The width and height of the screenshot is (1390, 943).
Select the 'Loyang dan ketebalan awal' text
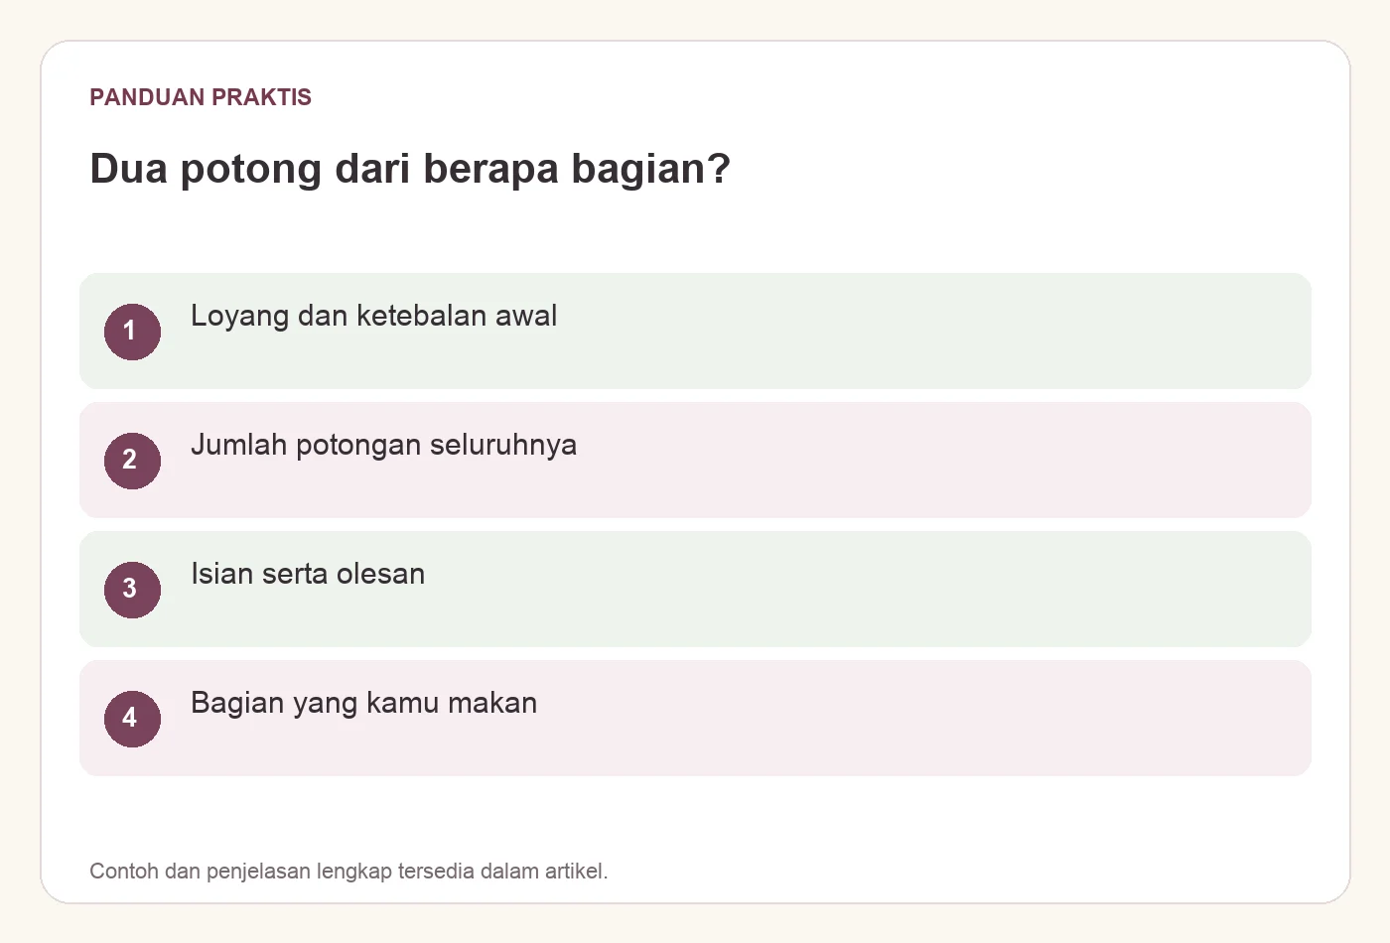[x=373, y=316]
